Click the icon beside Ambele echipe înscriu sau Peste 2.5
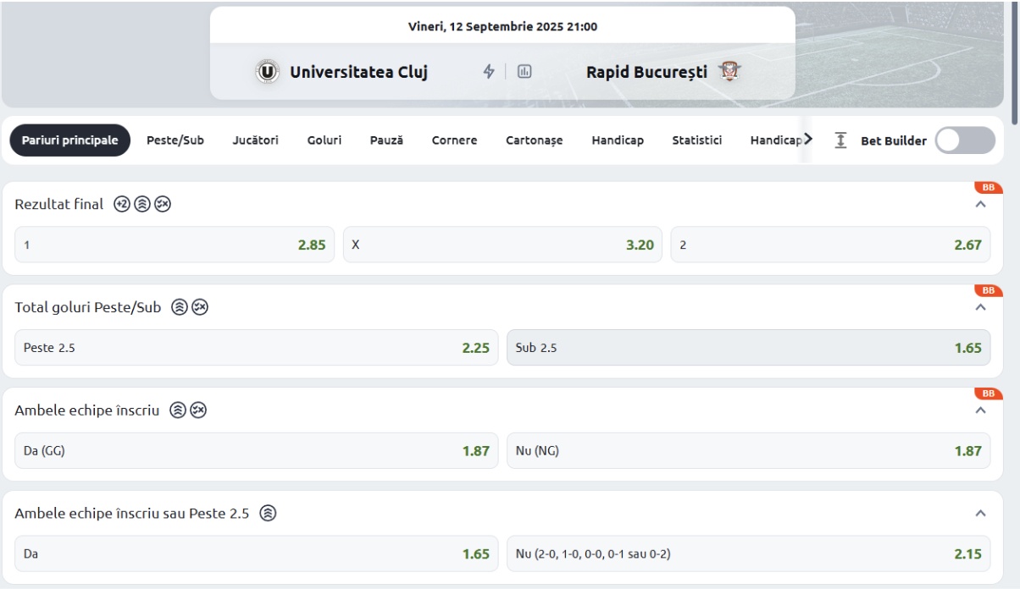 [x=269, y=513]
